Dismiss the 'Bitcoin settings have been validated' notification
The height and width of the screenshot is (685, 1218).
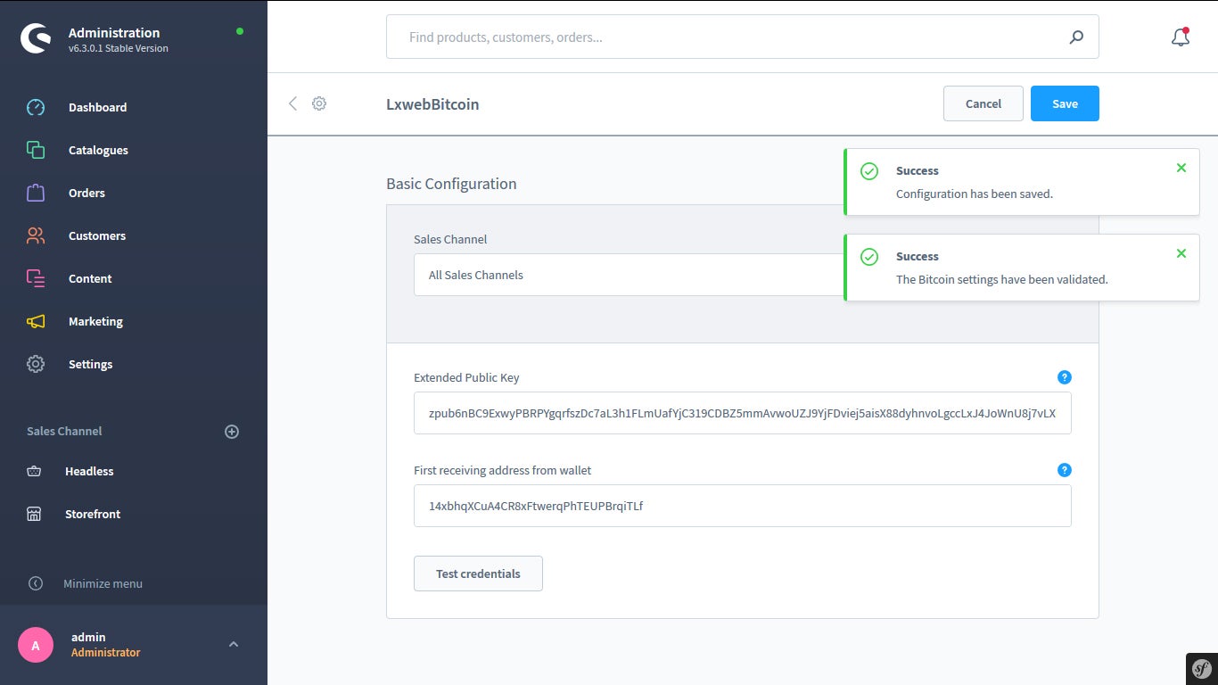1181,253
